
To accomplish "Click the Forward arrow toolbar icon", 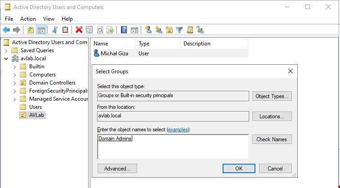I will (17, 30).
